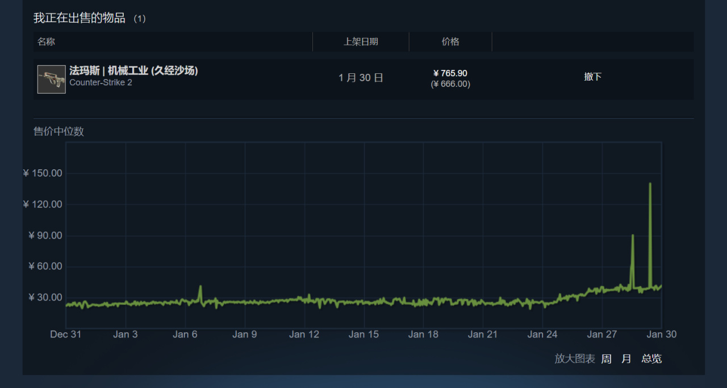Screen dimensions: 727x388
Task: Click the 放大图表 zoom label
Action: (x=575, y=358)
